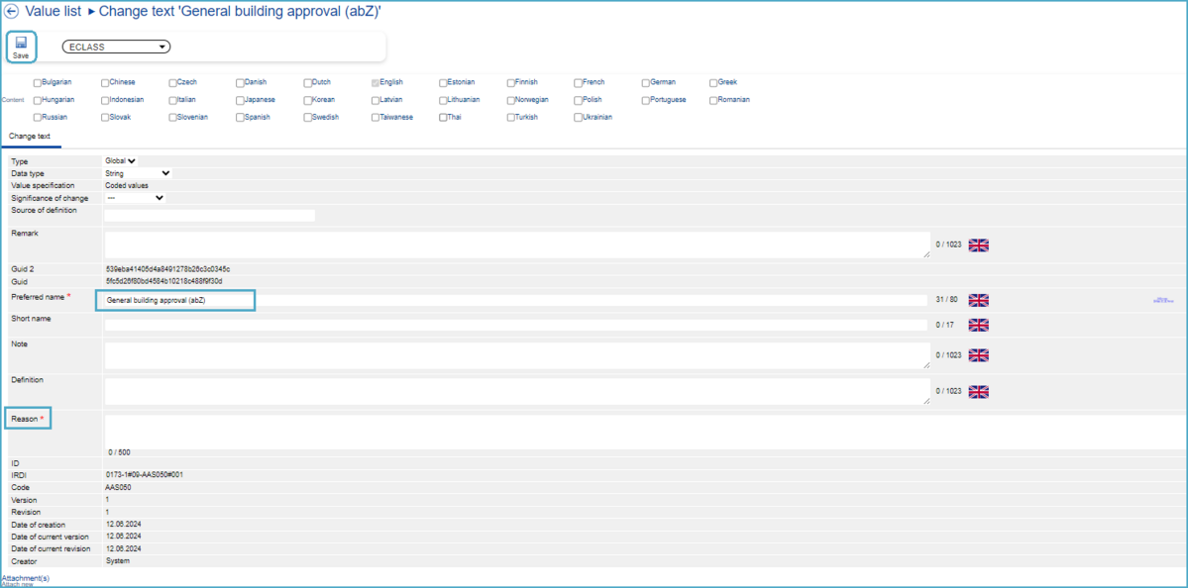Open the Significance of change dropdown
Viewport: 1188px width, 588px height.
tap(135, 198)
